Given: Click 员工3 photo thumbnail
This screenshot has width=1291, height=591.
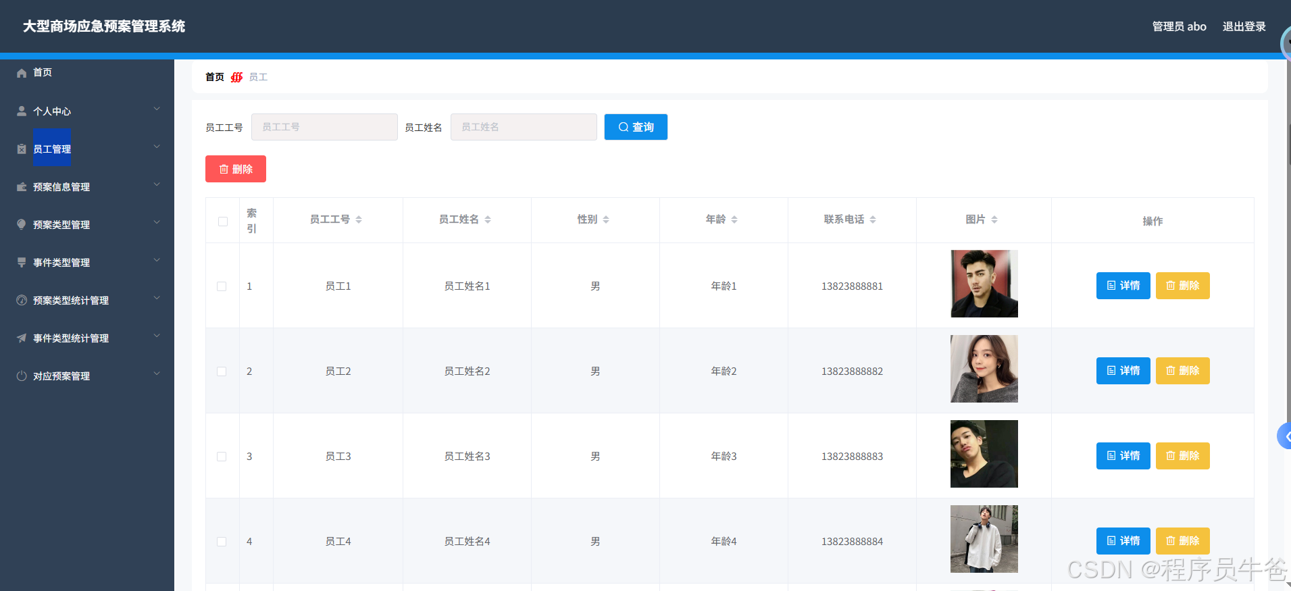Looking at the screenshot, I should coord(984,454).
